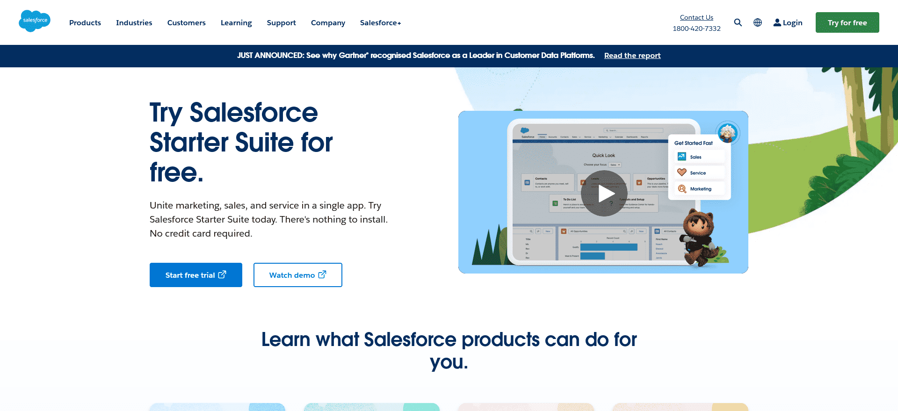Click the Marketing label in Get Started Fast
The width and height of the screenshot is (898, 411).
pyautogui.click(x=701, y=189)
